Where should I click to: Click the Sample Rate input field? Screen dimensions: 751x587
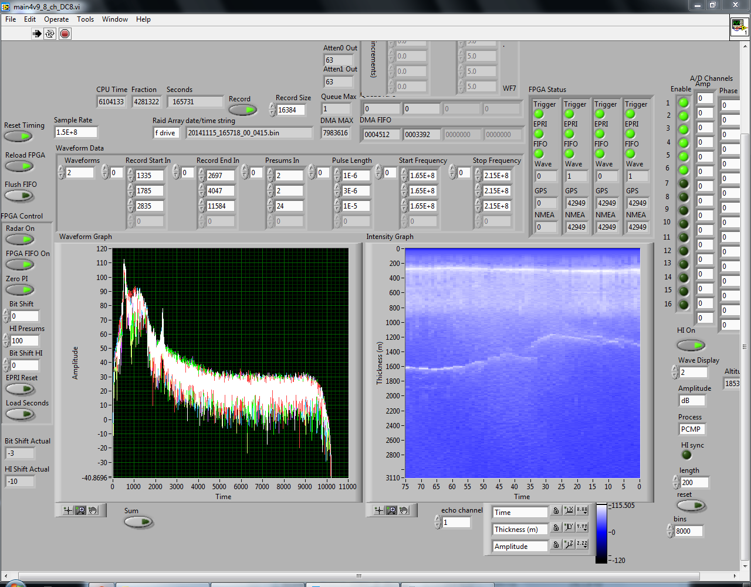coord(76,132)
